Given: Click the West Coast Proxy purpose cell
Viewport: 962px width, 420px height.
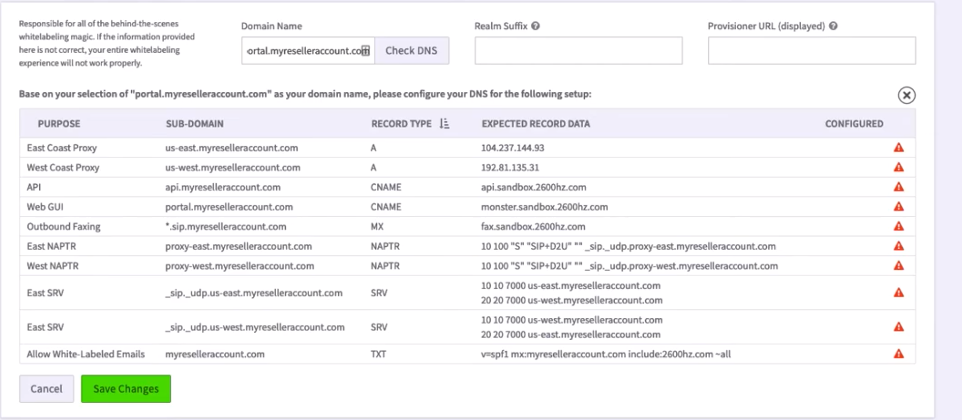Looking at the screenshot, I should coord(63,167).
